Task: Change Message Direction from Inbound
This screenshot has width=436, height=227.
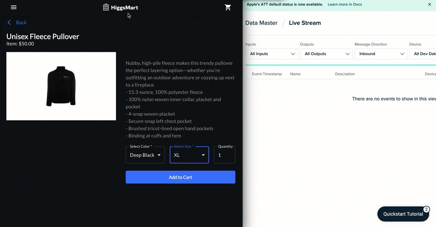Action: 381,54
